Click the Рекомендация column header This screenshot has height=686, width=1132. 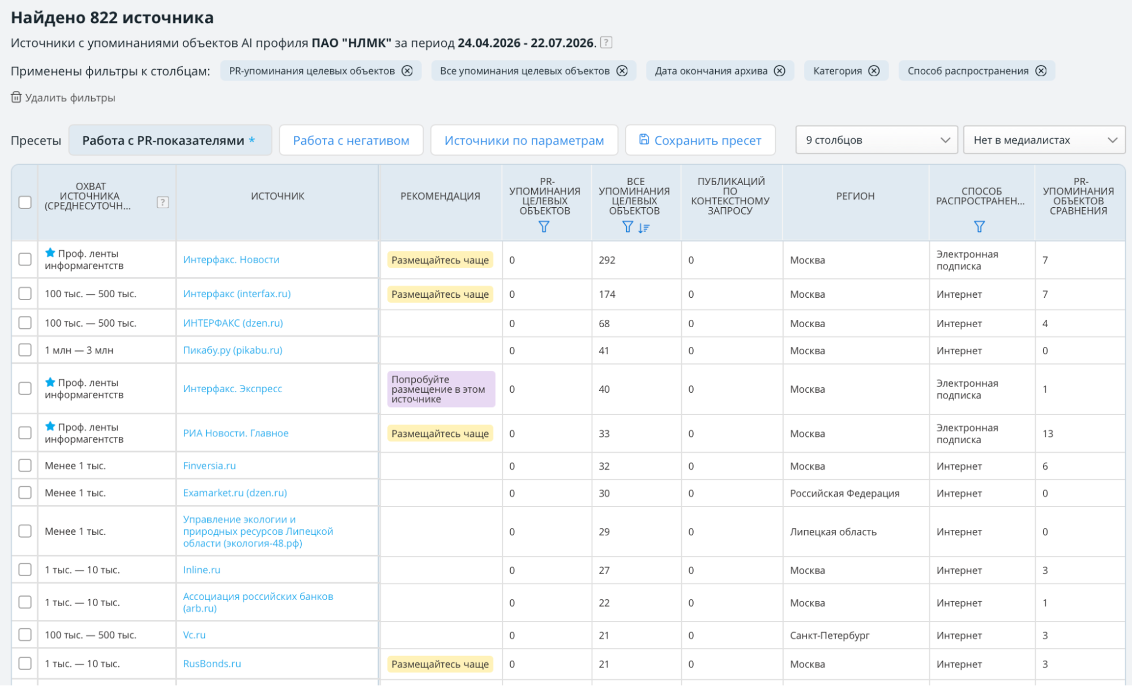pos(440,196)
